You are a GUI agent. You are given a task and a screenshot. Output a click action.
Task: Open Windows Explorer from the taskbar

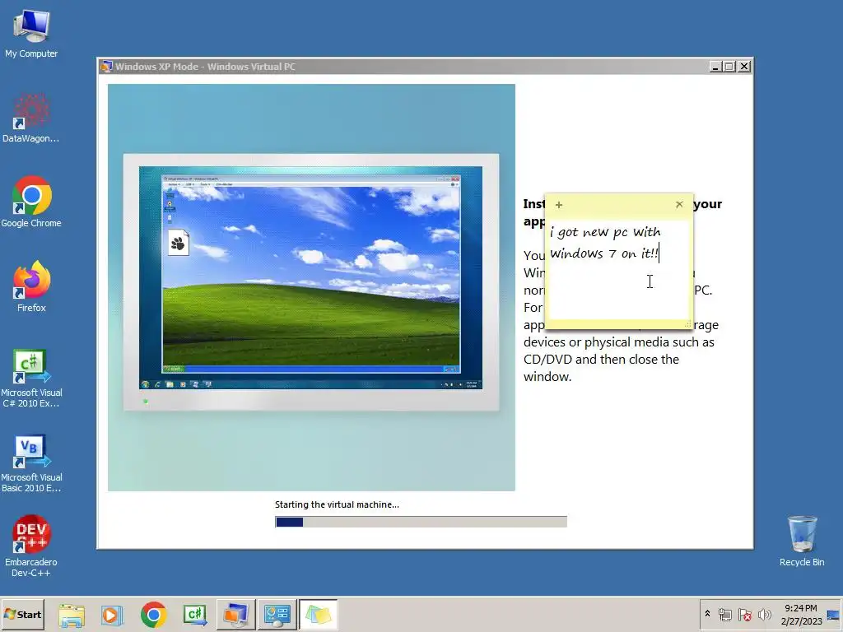click(72, 615)
